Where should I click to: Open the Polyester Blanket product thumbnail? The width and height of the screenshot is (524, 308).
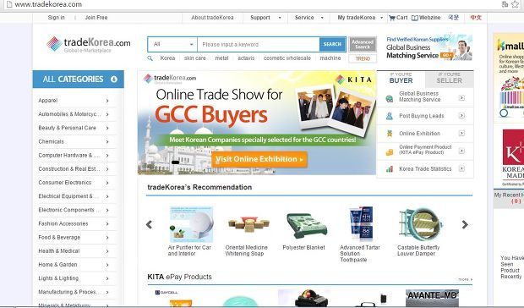[x=307, y=225]
